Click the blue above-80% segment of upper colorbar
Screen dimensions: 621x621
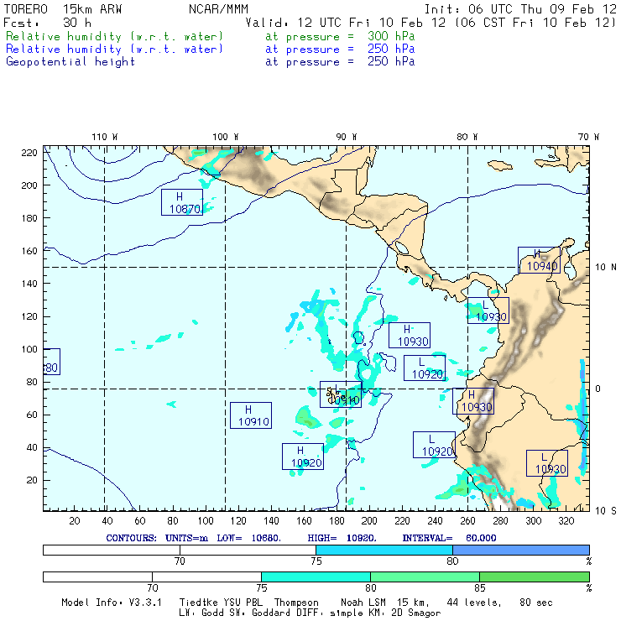click(521, 550)
